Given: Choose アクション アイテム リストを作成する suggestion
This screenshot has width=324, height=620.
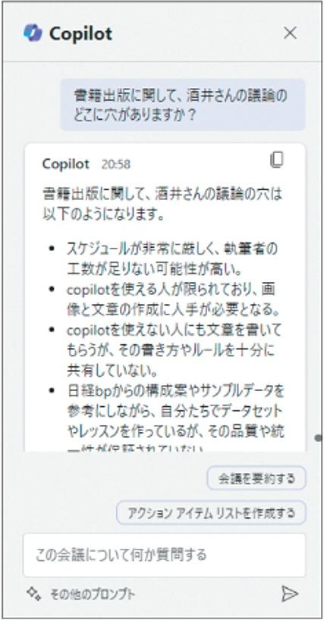Looking at the screenshot, I should point(211,513).
